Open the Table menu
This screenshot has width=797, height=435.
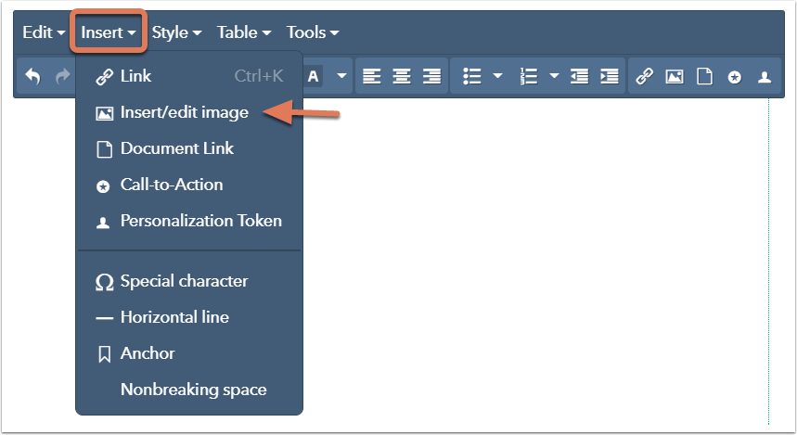click(244, 32)
